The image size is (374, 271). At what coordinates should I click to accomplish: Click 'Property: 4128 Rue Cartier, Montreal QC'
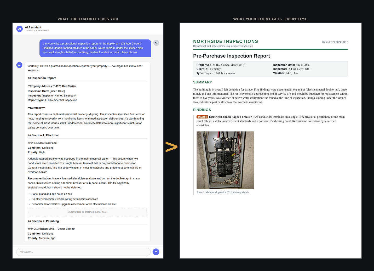click(x=221, y=65)
